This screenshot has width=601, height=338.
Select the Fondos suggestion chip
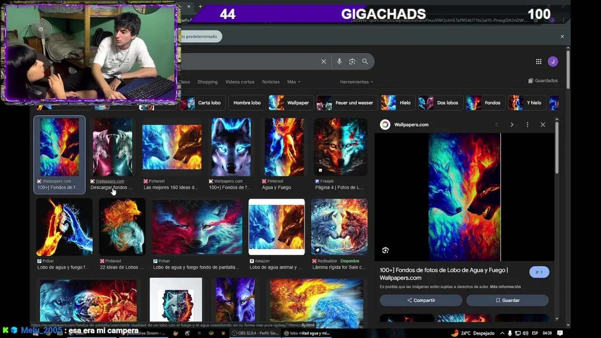click(485, 103)
